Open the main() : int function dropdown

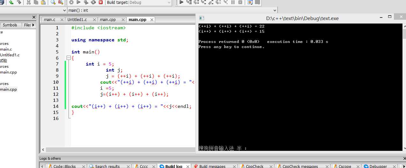click(172, 10)
